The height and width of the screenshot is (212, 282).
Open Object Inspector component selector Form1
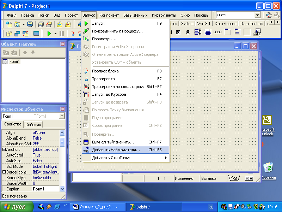tap(62, 116)
